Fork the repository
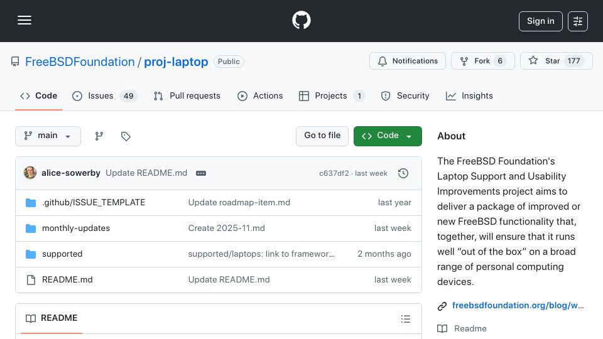 click(x=482, y=61)
